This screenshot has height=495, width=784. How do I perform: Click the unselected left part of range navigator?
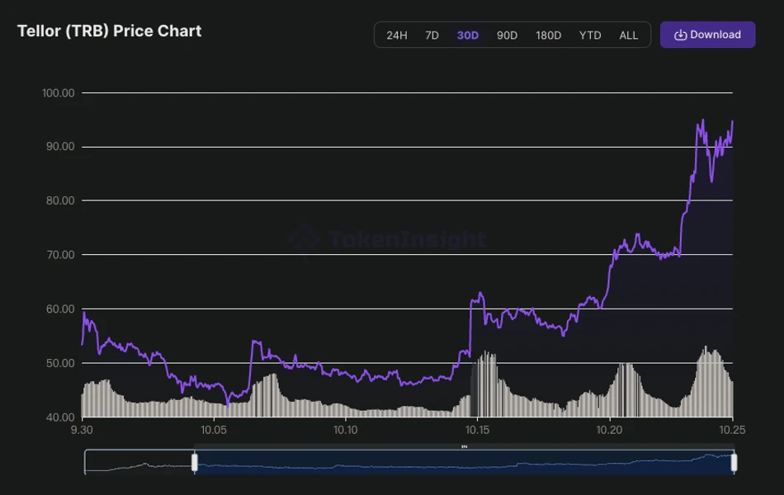coord(139,463)
